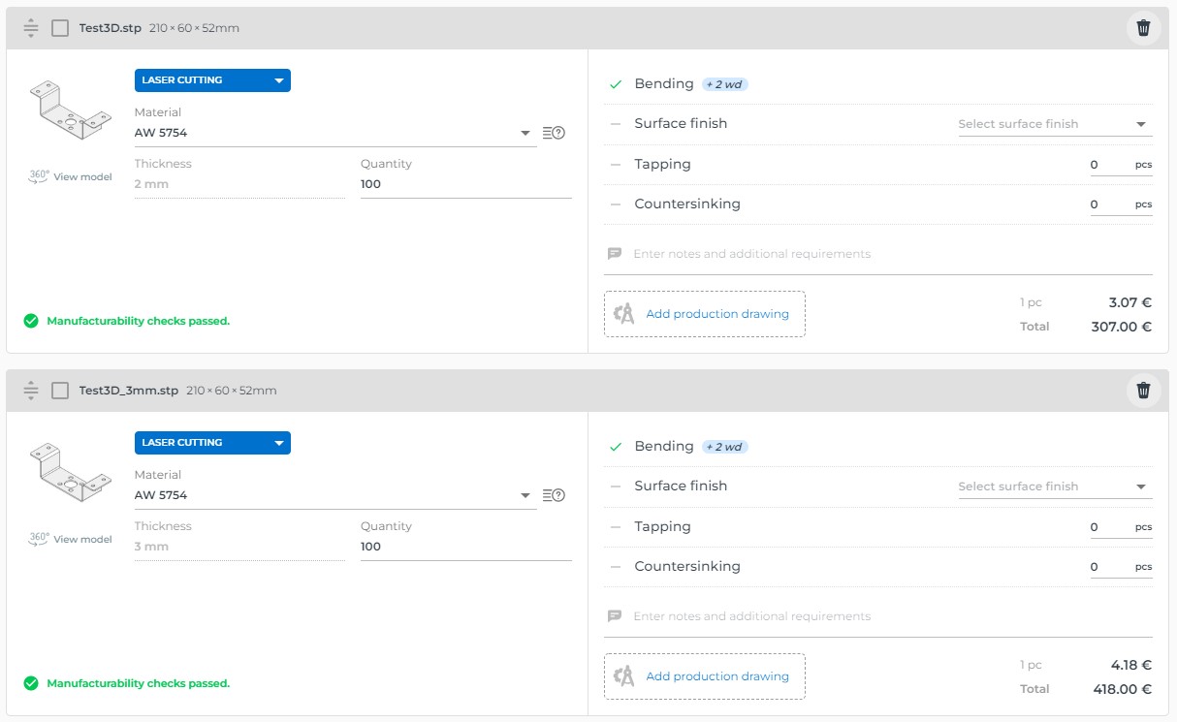The height and width of the screenshot is (722, 1177).
Task: Click Tapping pcs field for Test3D.stp
Action: (x=1121, y=165)
